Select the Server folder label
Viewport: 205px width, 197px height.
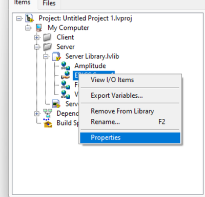(66, 47)
